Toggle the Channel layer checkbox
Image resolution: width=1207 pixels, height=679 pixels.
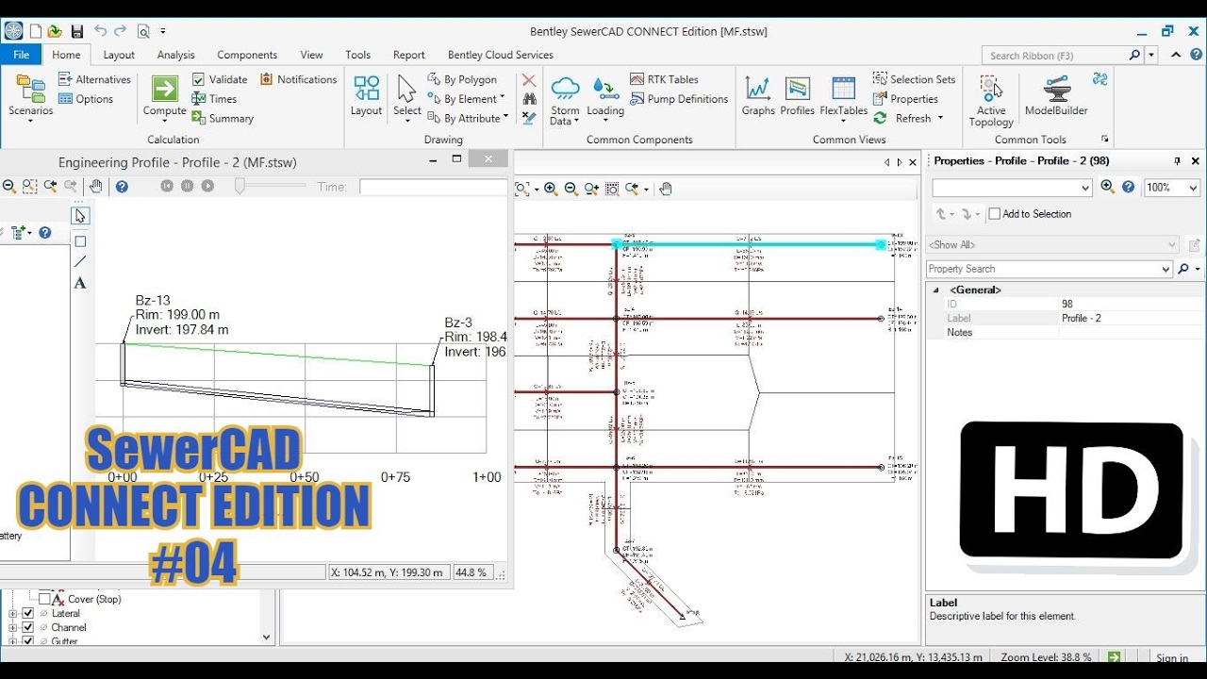(28, 627)
